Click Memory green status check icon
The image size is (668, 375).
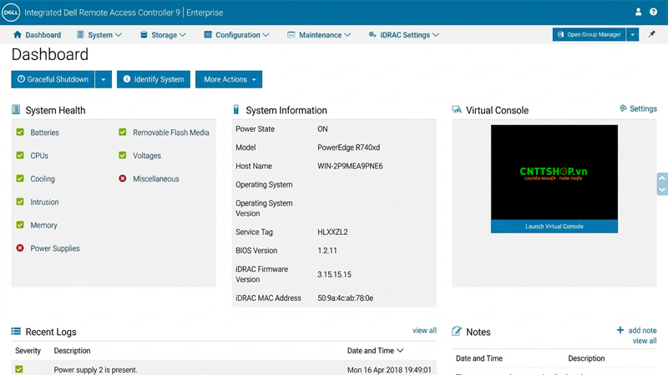[20, 225]
